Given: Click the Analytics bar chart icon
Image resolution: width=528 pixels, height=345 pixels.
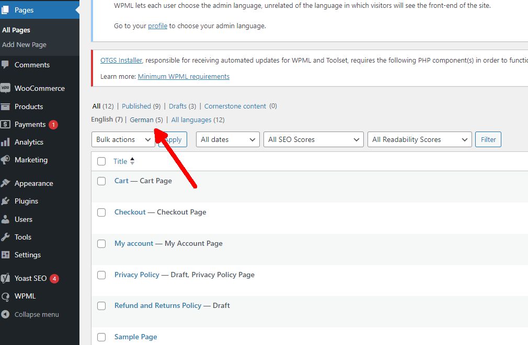Looking at the screenshot, I should point(5,142).
